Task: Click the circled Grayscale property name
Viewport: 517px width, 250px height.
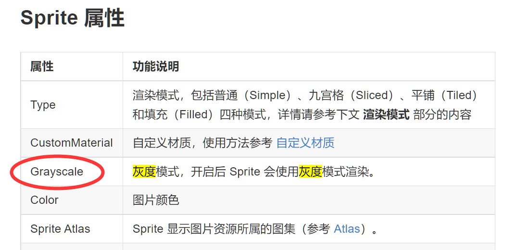Action: pos(57,172)
